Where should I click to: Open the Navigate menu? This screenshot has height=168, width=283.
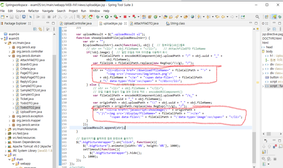[x=48, y=11]
